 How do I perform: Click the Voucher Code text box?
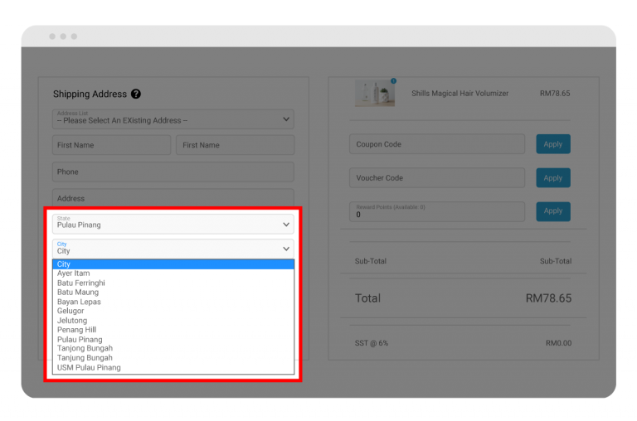click(436, 178)
